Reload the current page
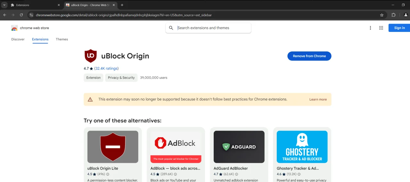This screenshot has width=410, height=182. (21, 15)
